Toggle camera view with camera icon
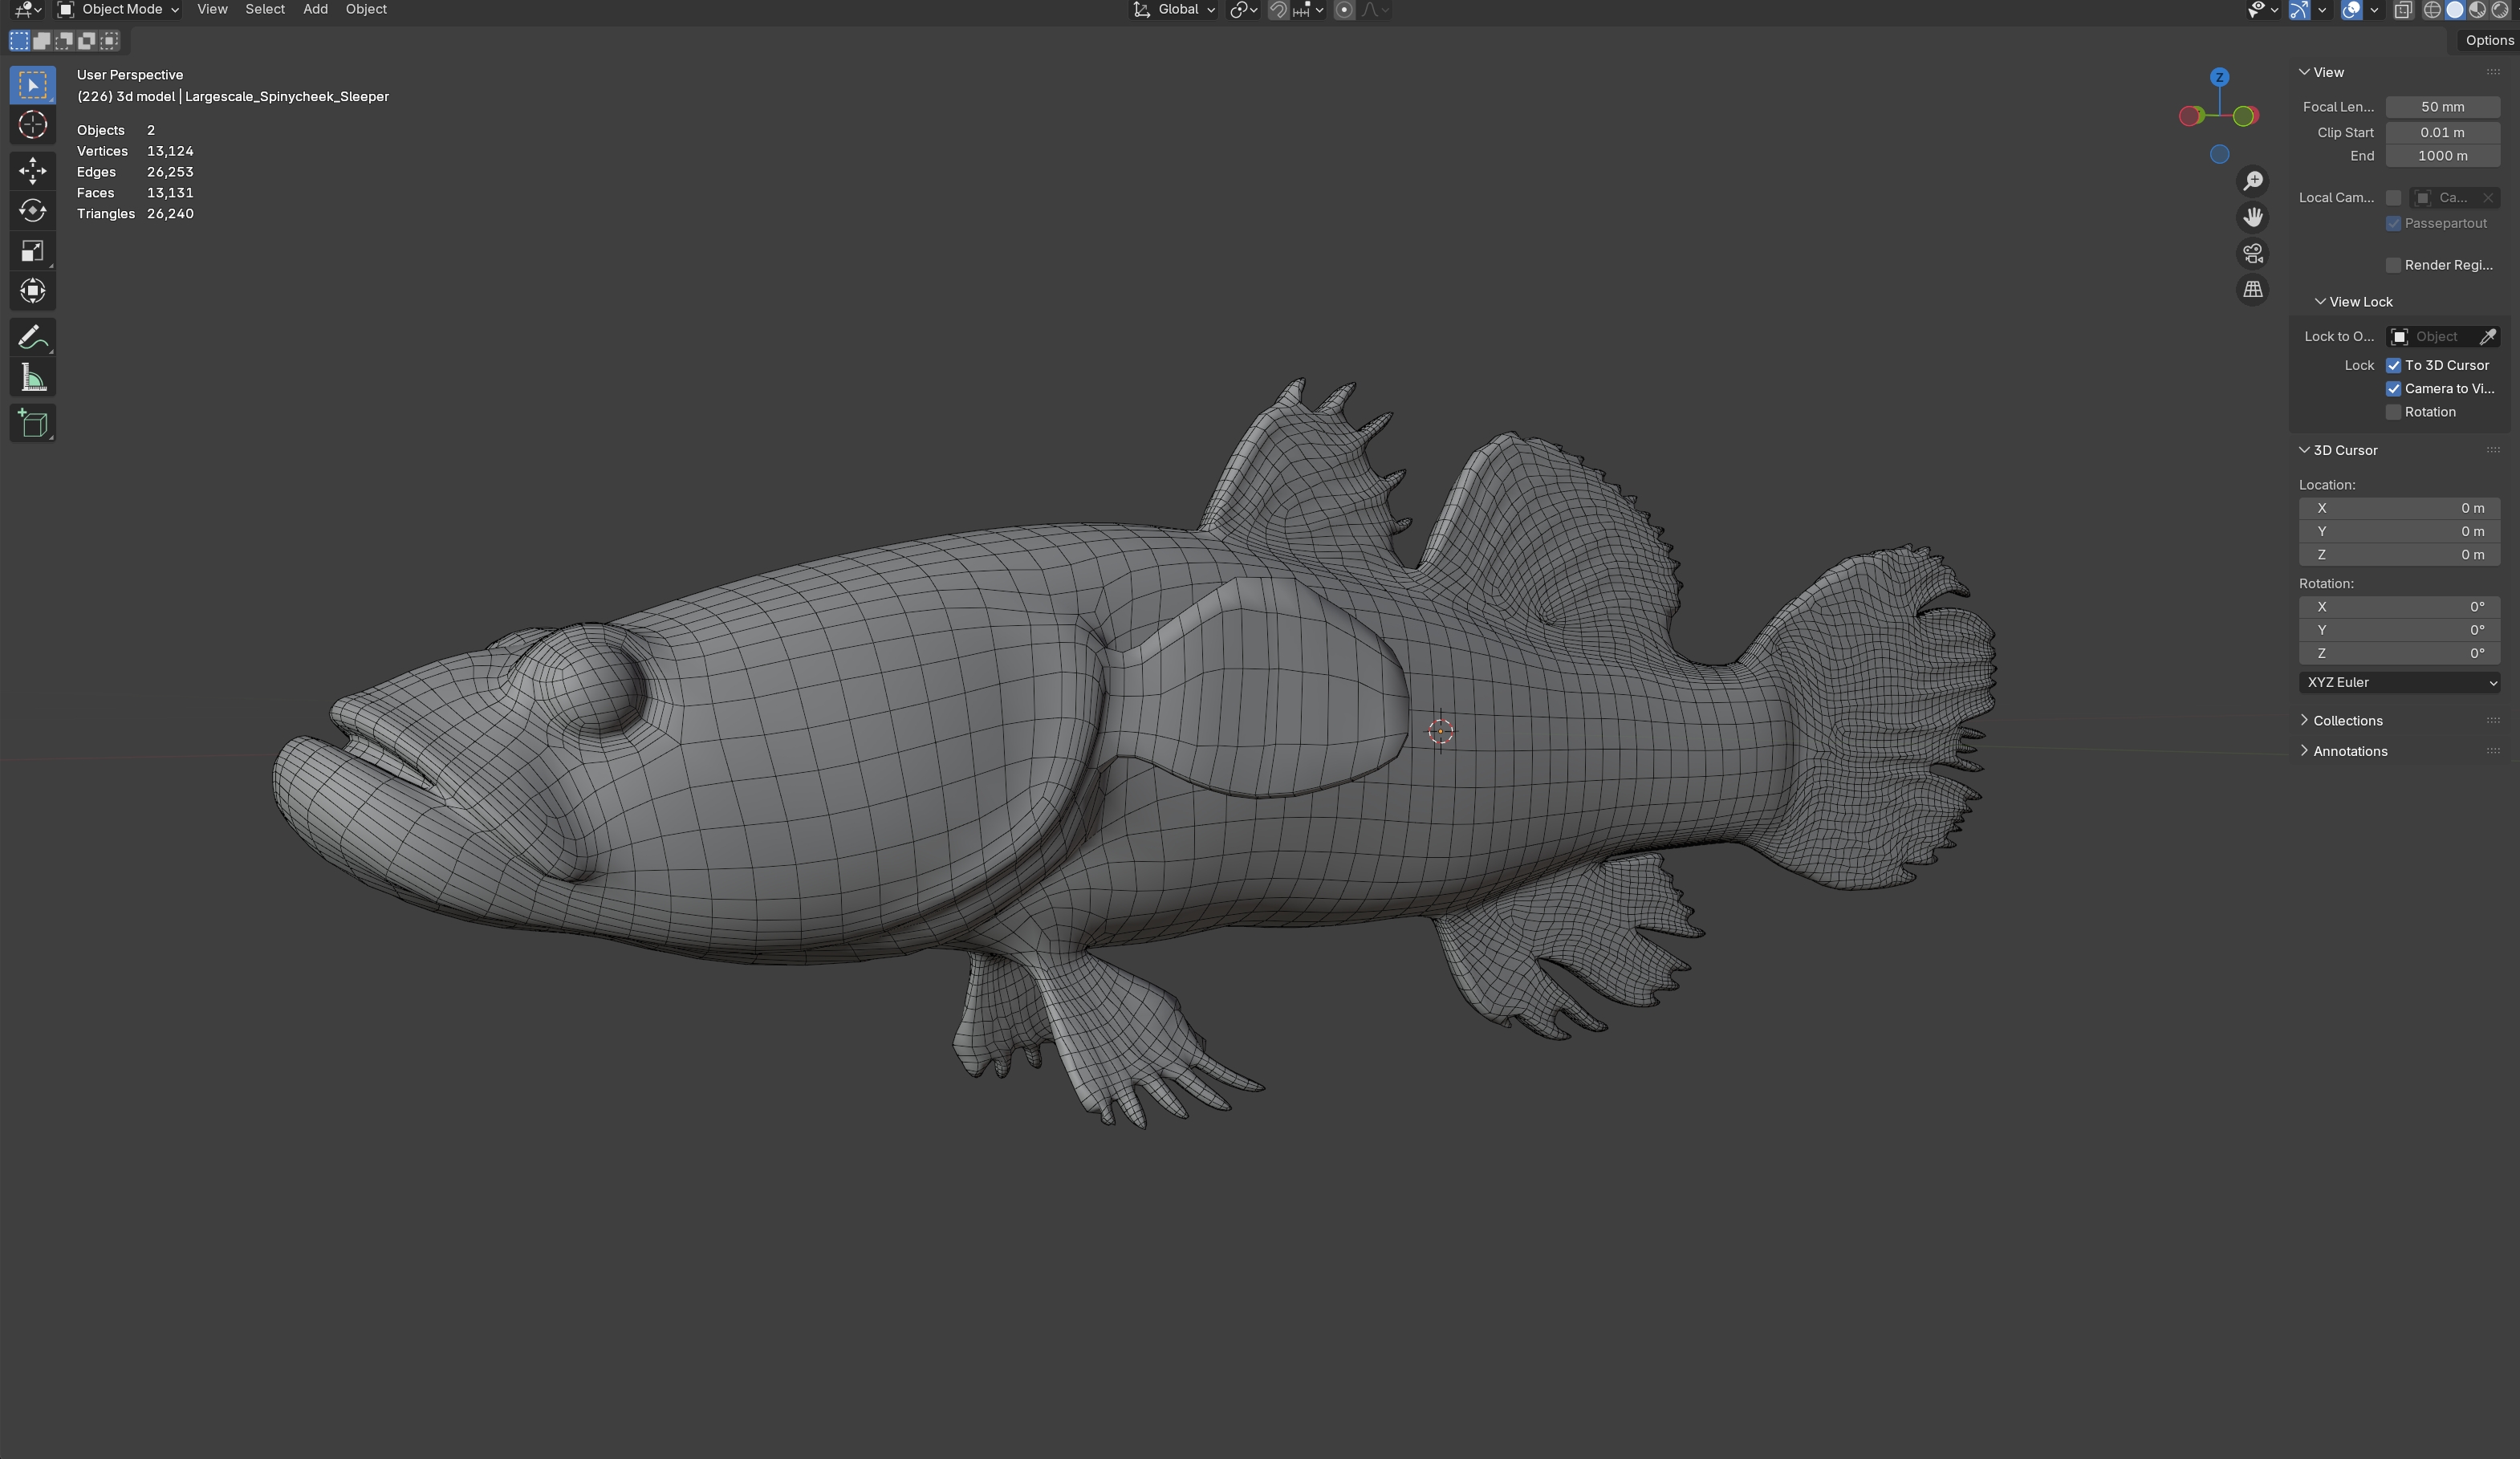2520x1459 pixels. pyautogui.click(x=2252, y=253)
